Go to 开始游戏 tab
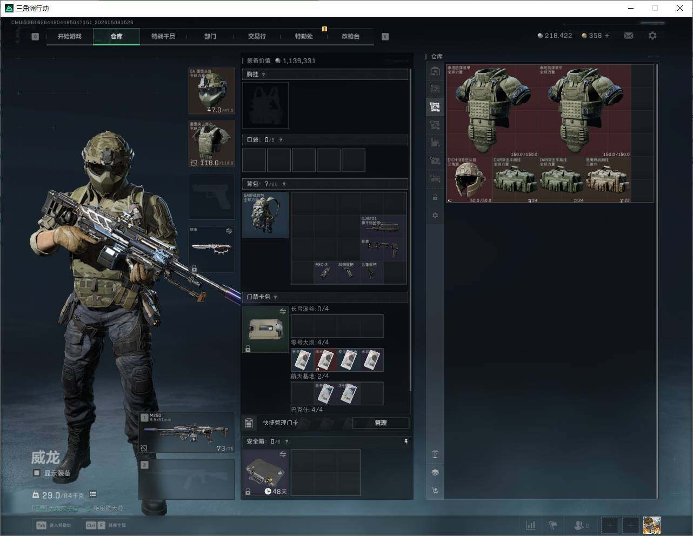693x536 pixels. [70, 36]
